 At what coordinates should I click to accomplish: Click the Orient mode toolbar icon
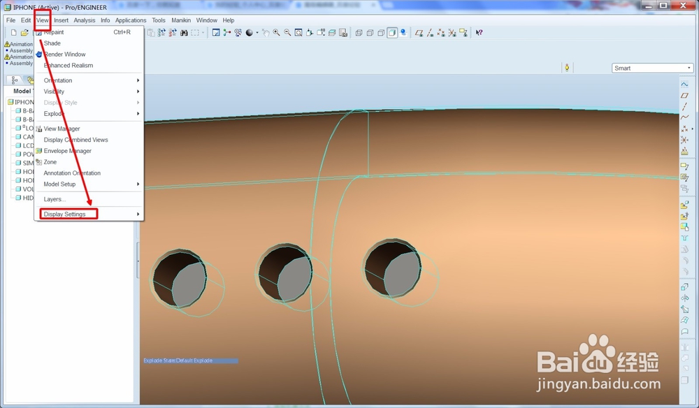[238, 33]
